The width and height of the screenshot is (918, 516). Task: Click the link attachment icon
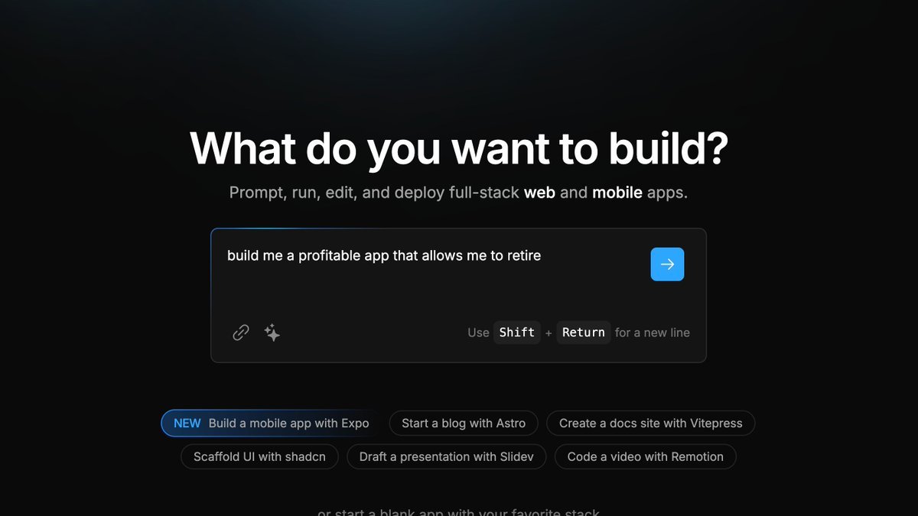click(241, 333)
